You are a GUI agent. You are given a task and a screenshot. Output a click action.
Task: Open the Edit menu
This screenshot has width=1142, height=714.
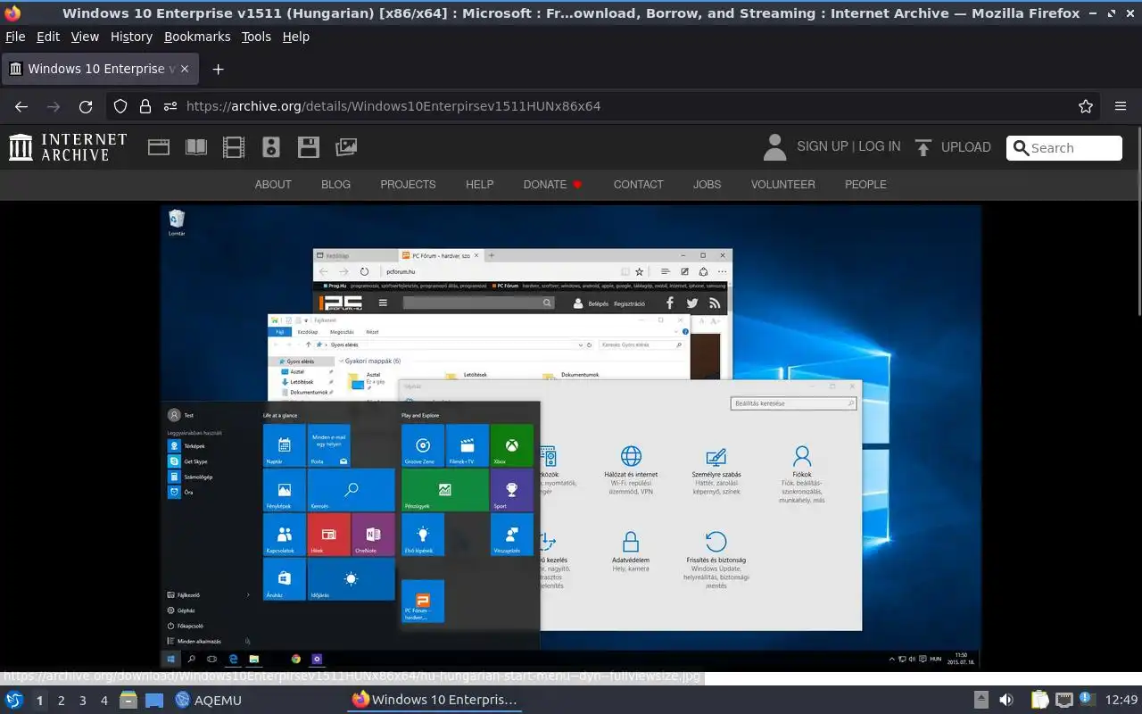click(x=48, y=37)
